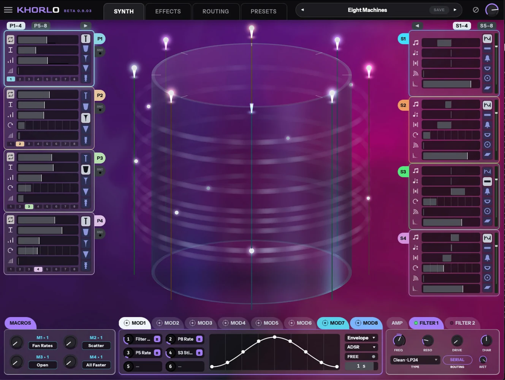Viewport: 505px width, 380px height.
Task: Show pendulums P5–8
Action: 40,26
